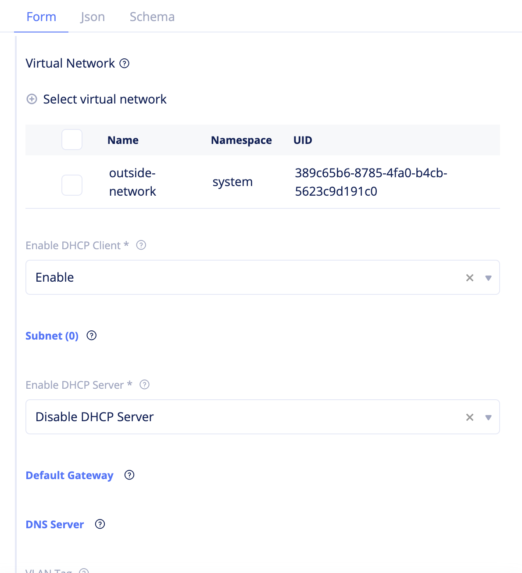Open help for Default Gateway section

coord(129,475)
